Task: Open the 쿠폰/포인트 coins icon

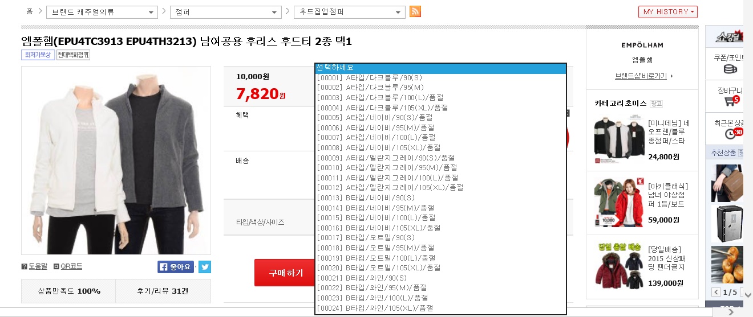Action: (x=729, y=69)
